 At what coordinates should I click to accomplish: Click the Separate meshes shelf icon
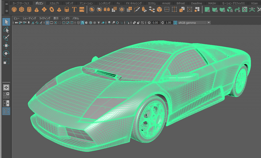click(x=100, y=10)
